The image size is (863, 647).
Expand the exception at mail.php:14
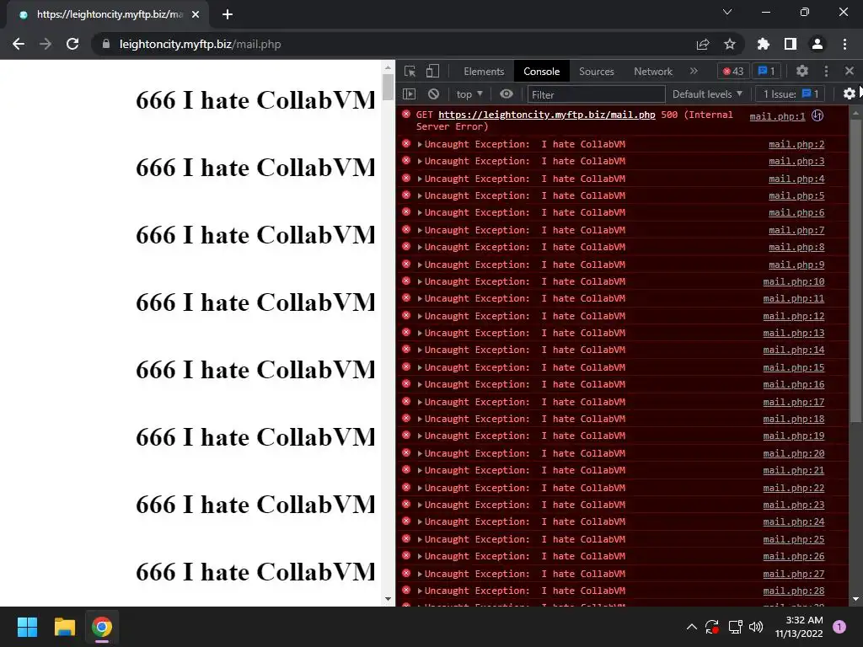click(x=420, y=350)
